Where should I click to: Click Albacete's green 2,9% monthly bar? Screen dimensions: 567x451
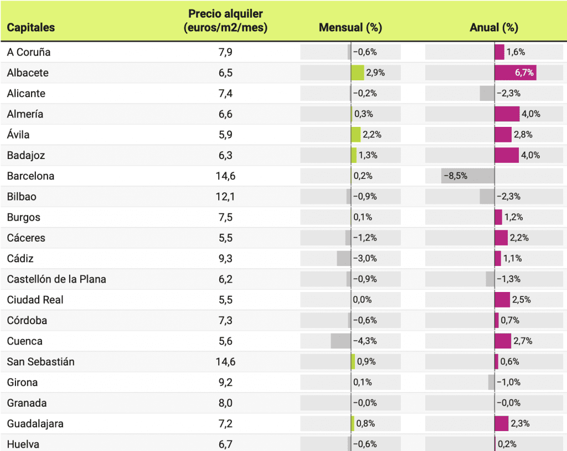[x=357, y=73]
